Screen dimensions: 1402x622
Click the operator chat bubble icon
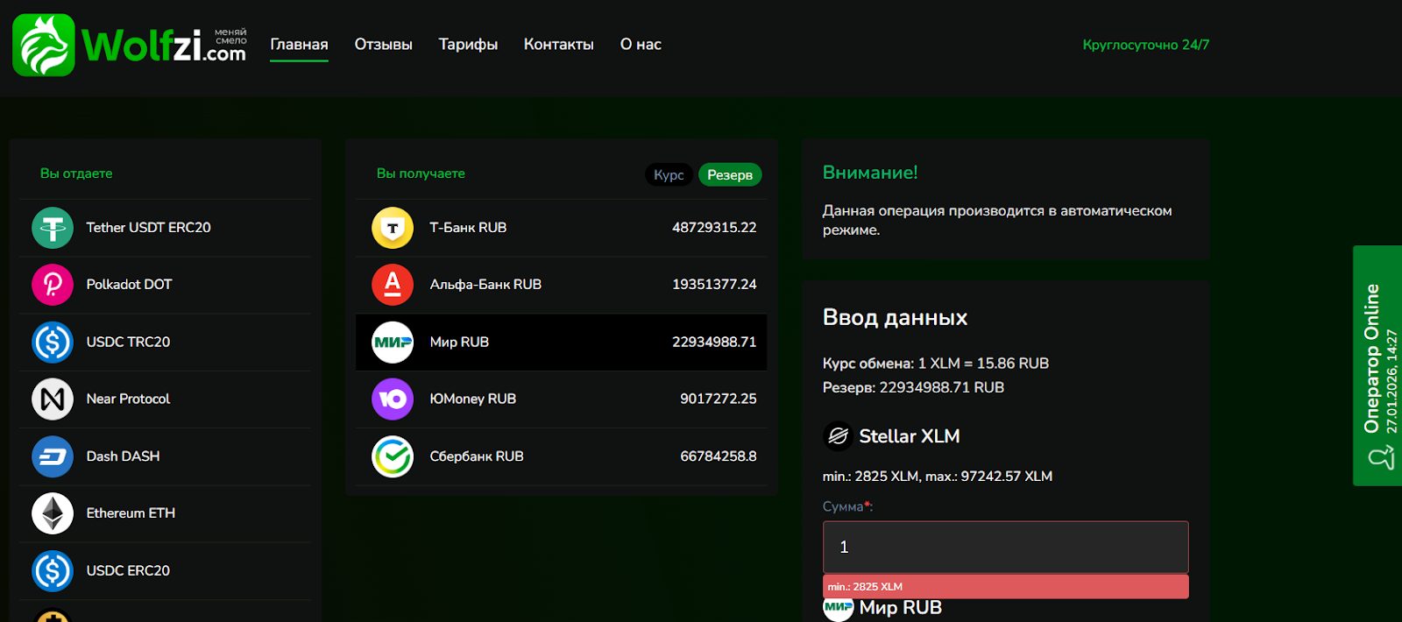click(x=1381, y=457)
